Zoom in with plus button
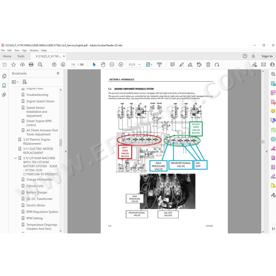This screenshot has height=276, width=276. pyautogui.click(x=121, y=65)
